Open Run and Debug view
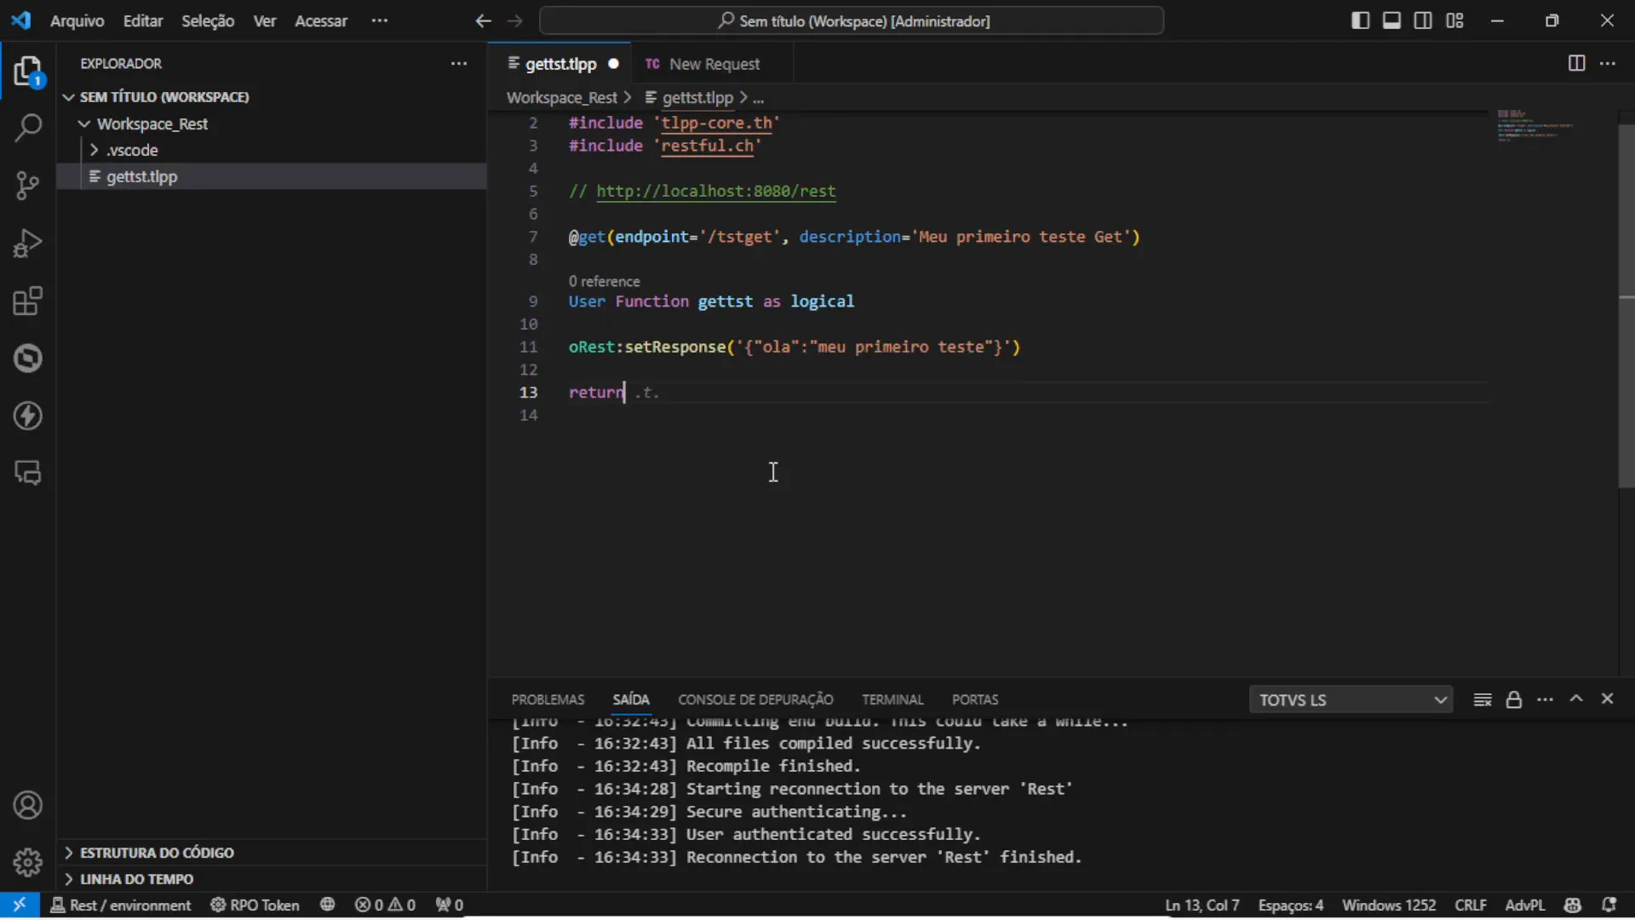The height and width of the screenshot is (920, 1635). 28,244
